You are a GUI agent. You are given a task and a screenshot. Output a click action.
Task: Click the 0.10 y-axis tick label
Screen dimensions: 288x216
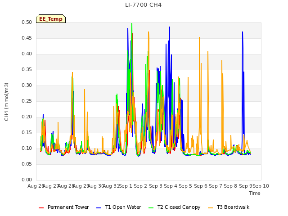pos(27,148)
